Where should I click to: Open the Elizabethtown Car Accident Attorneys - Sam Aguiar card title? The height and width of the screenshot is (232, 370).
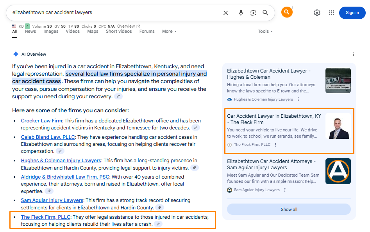point(272,165)
